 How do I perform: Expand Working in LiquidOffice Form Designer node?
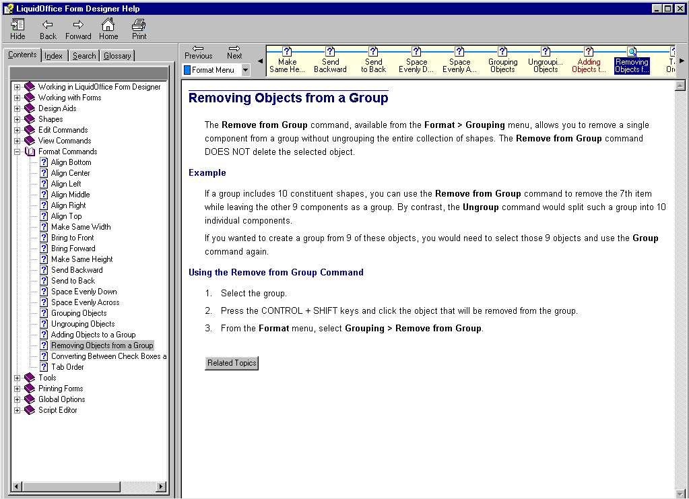pos(17,87)
